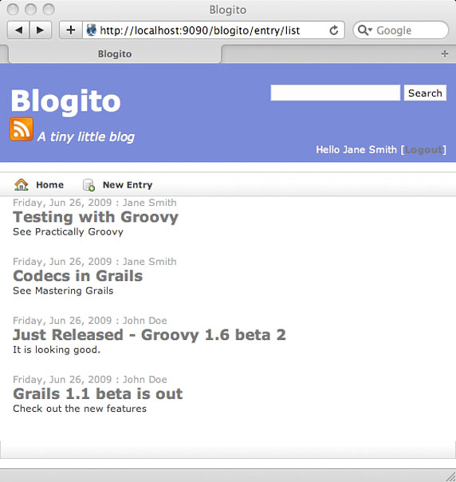Click the tagline A tiny little blog
The height and width of the screenshot is (482, 456).
86,136
